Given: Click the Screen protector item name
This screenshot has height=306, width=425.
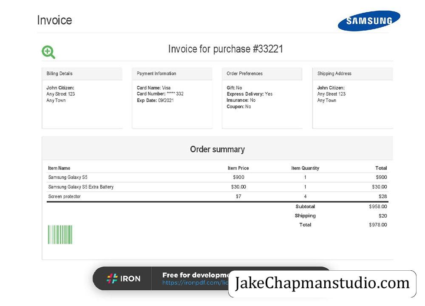Looking at the screenshot, I should pos(64,196).
